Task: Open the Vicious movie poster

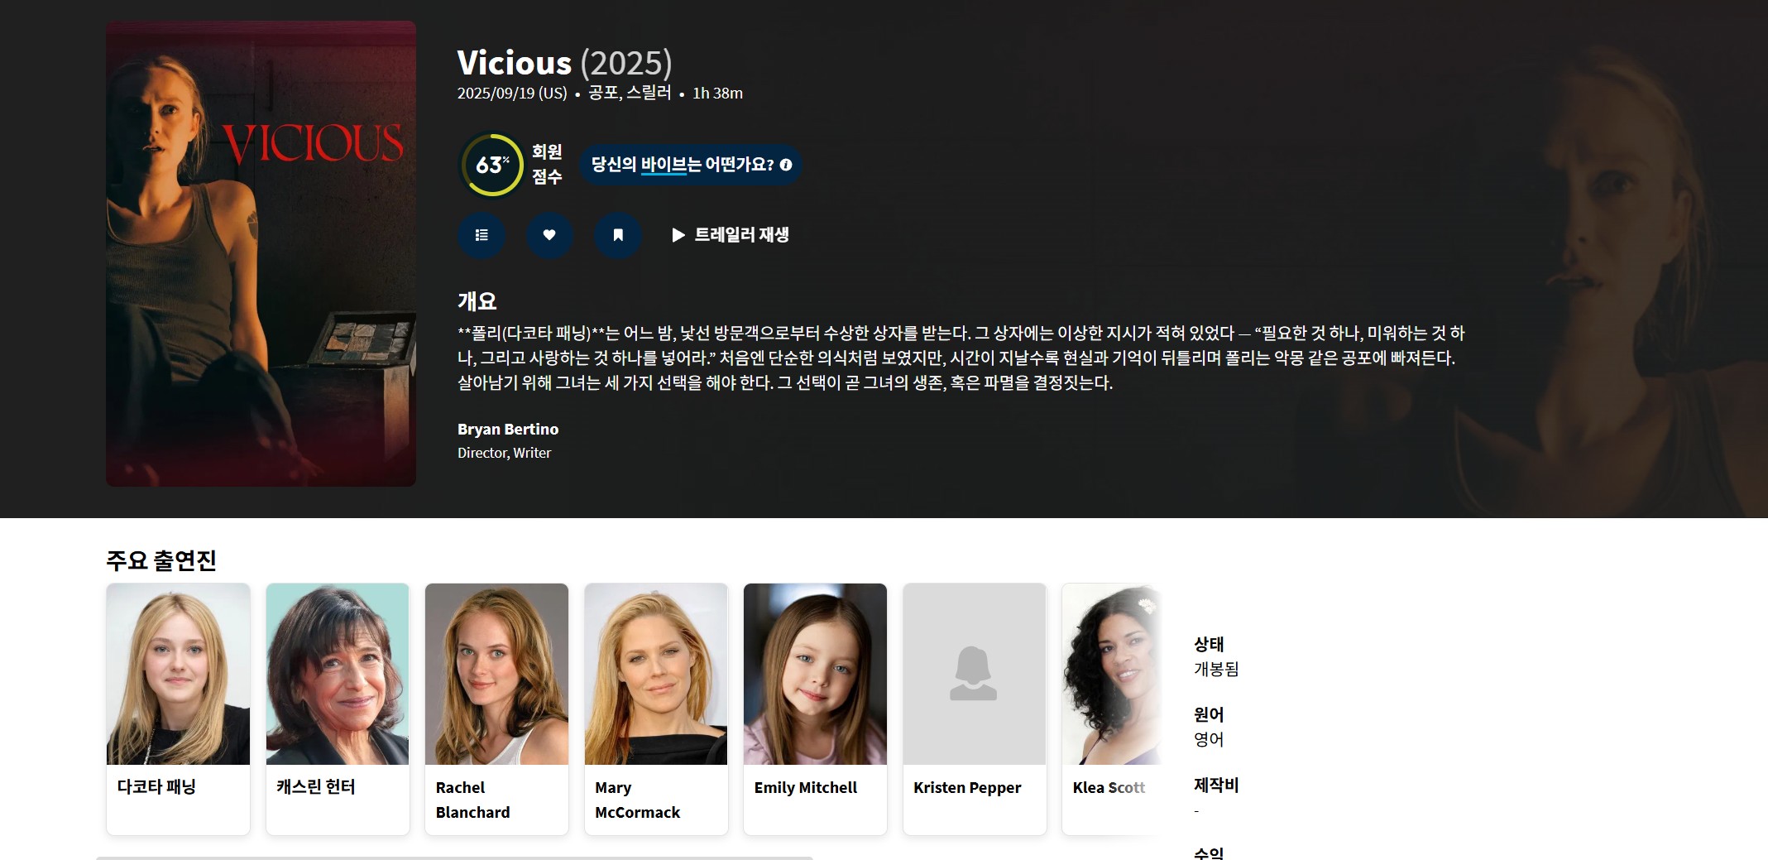Action: click(x=261, y=253)
